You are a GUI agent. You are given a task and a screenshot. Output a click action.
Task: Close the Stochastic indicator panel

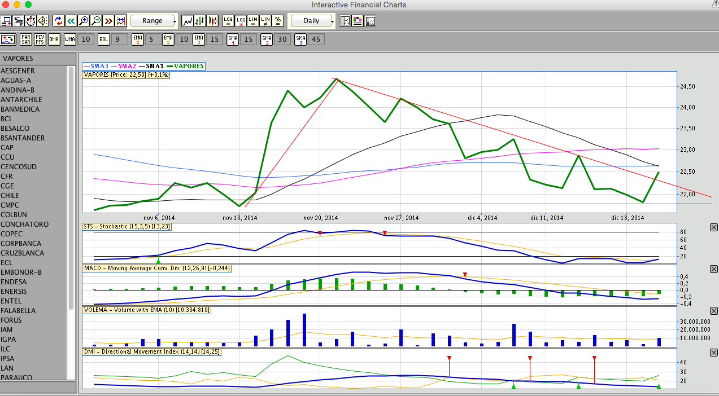pos(713,227)
